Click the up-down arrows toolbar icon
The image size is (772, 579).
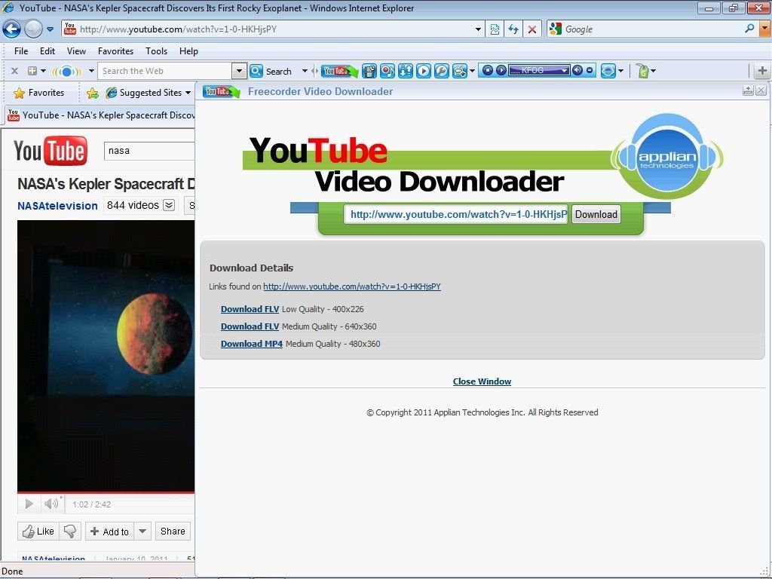coord(405,71)
